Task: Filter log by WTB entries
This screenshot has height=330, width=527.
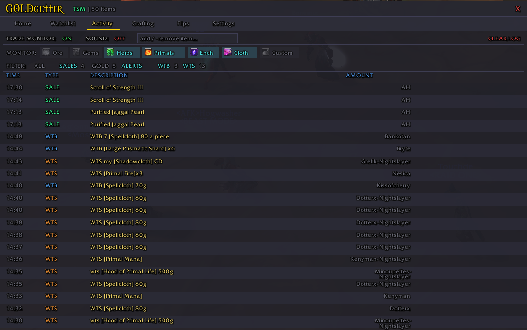Action: [x=164, y=66]
